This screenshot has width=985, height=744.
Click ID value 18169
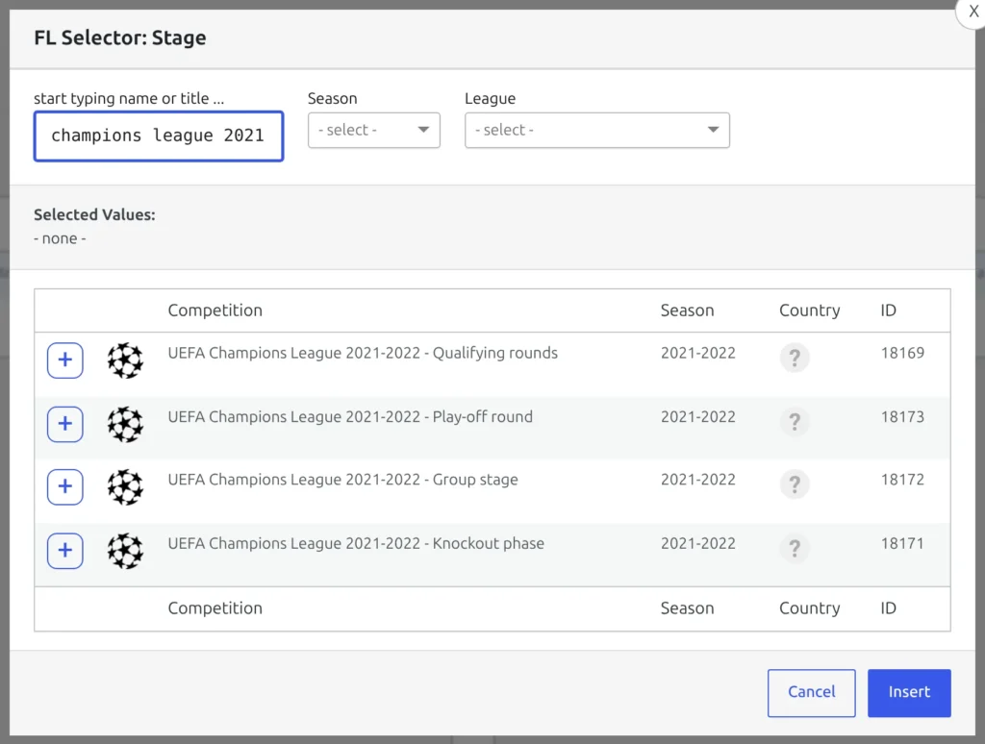(902, 353)
